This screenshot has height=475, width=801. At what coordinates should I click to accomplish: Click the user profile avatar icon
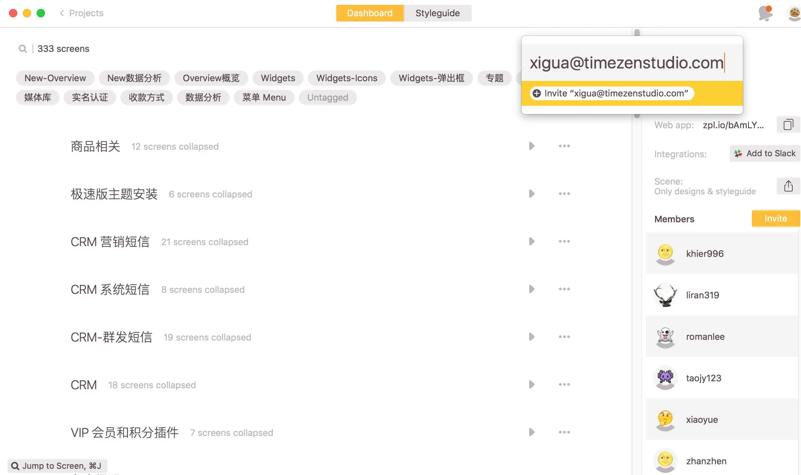(794, 13)
